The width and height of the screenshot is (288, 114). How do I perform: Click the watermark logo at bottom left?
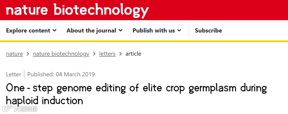tap(20, 108)
